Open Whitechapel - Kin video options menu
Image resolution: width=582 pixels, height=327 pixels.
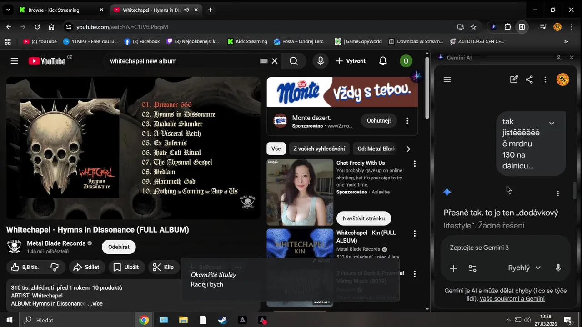click(414, 233)
